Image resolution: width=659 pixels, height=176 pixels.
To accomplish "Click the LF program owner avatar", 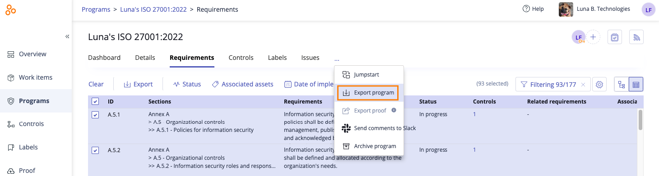I will (x=578, y=37).
